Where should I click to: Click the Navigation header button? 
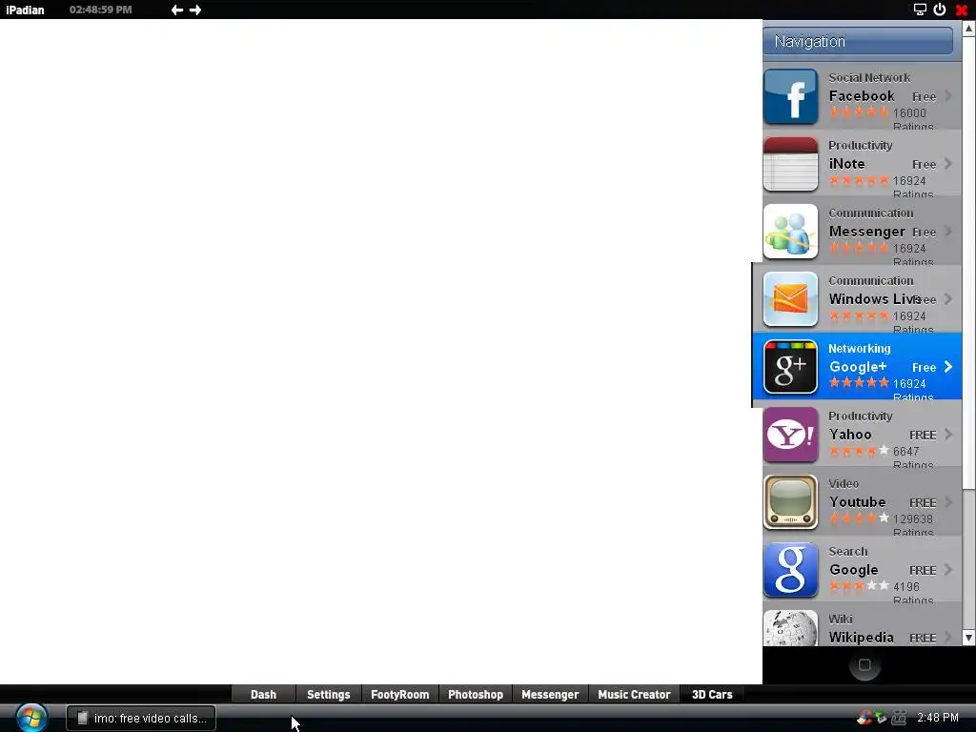[858, 41]
